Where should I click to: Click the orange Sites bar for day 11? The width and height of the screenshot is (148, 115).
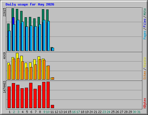53,78
